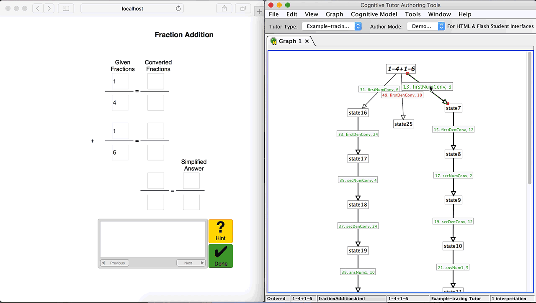Click the Next button below the hint box
The width and height of the screenshot is (536, 303).
tap(191, 262)
